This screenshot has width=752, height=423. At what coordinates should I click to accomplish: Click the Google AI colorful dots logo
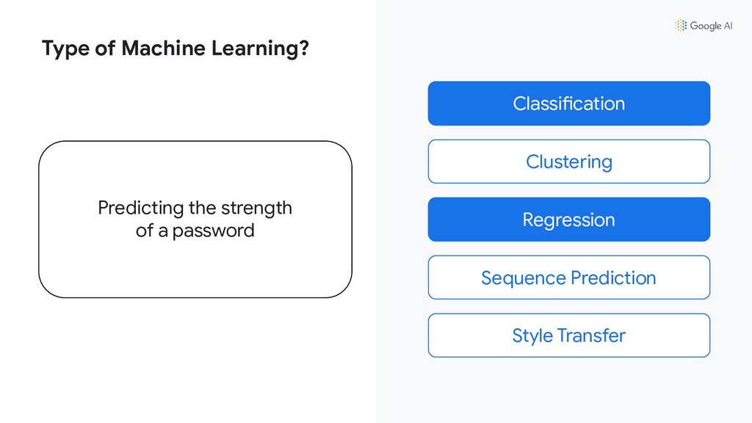pos(681,26)
